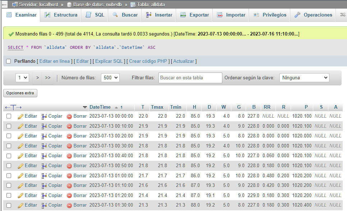This screenshot has height=211, width=347.
Task: Click the Base de datos: nubedb breadcrumb
Action: [98, 5]
